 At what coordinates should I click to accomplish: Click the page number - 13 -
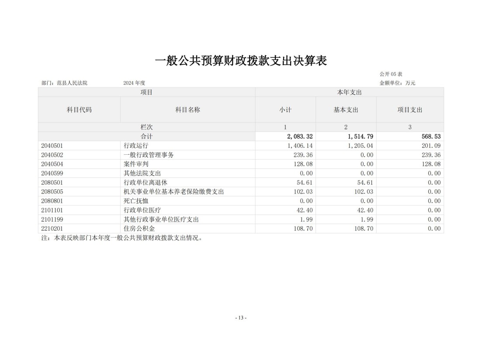(x=241, y=318)
